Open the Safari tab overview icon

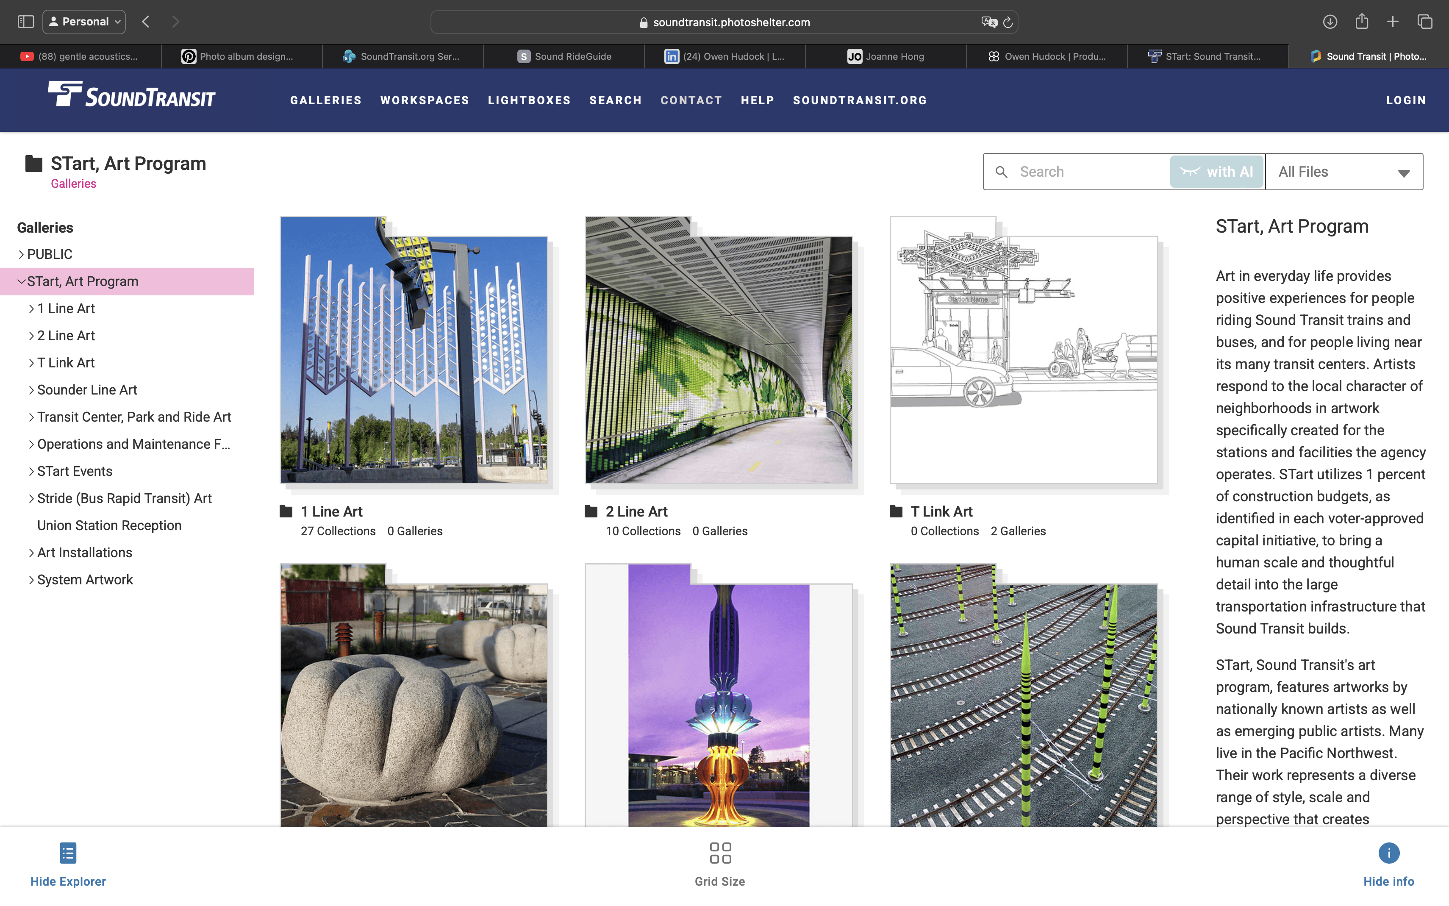(x=1424, y=22)
